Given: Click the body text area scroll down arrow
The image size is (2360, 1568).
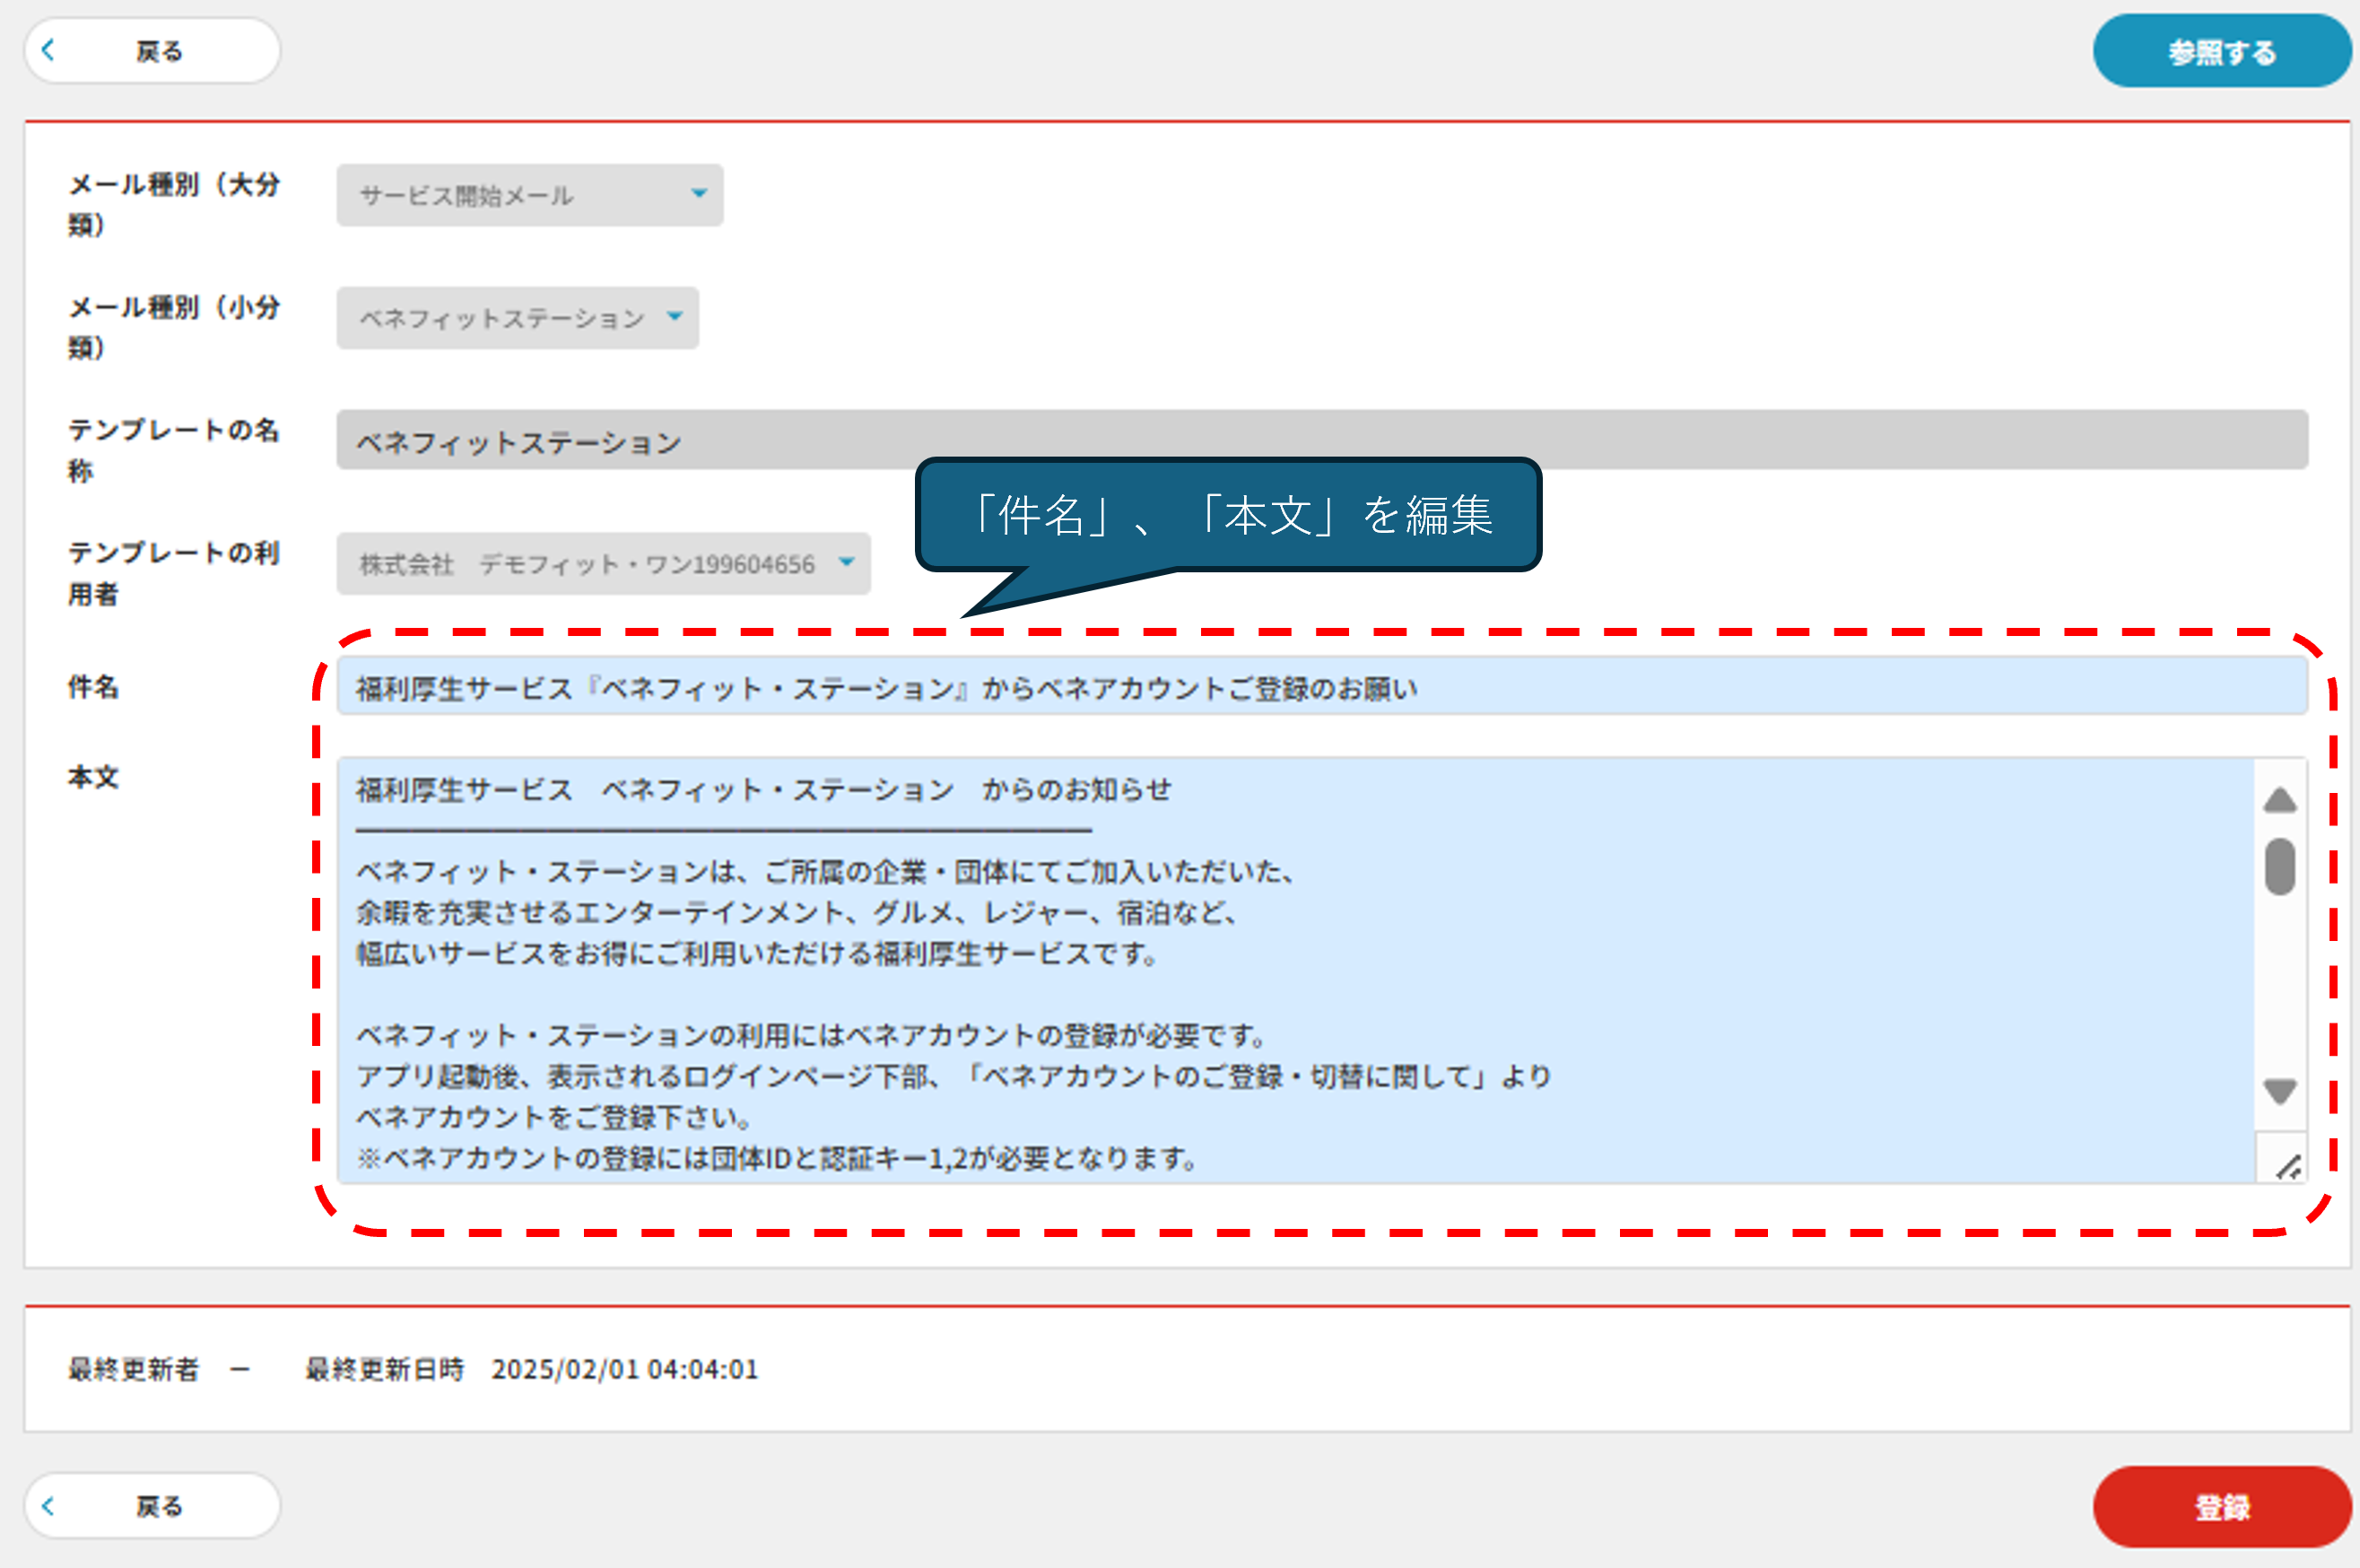Looking at the screenshot, I should pyautogui.click(x=2280, y=1090).
